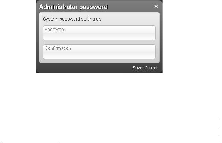222x143 pixels.
Task: Select the Password placeholder text
Action: [55, 30]
